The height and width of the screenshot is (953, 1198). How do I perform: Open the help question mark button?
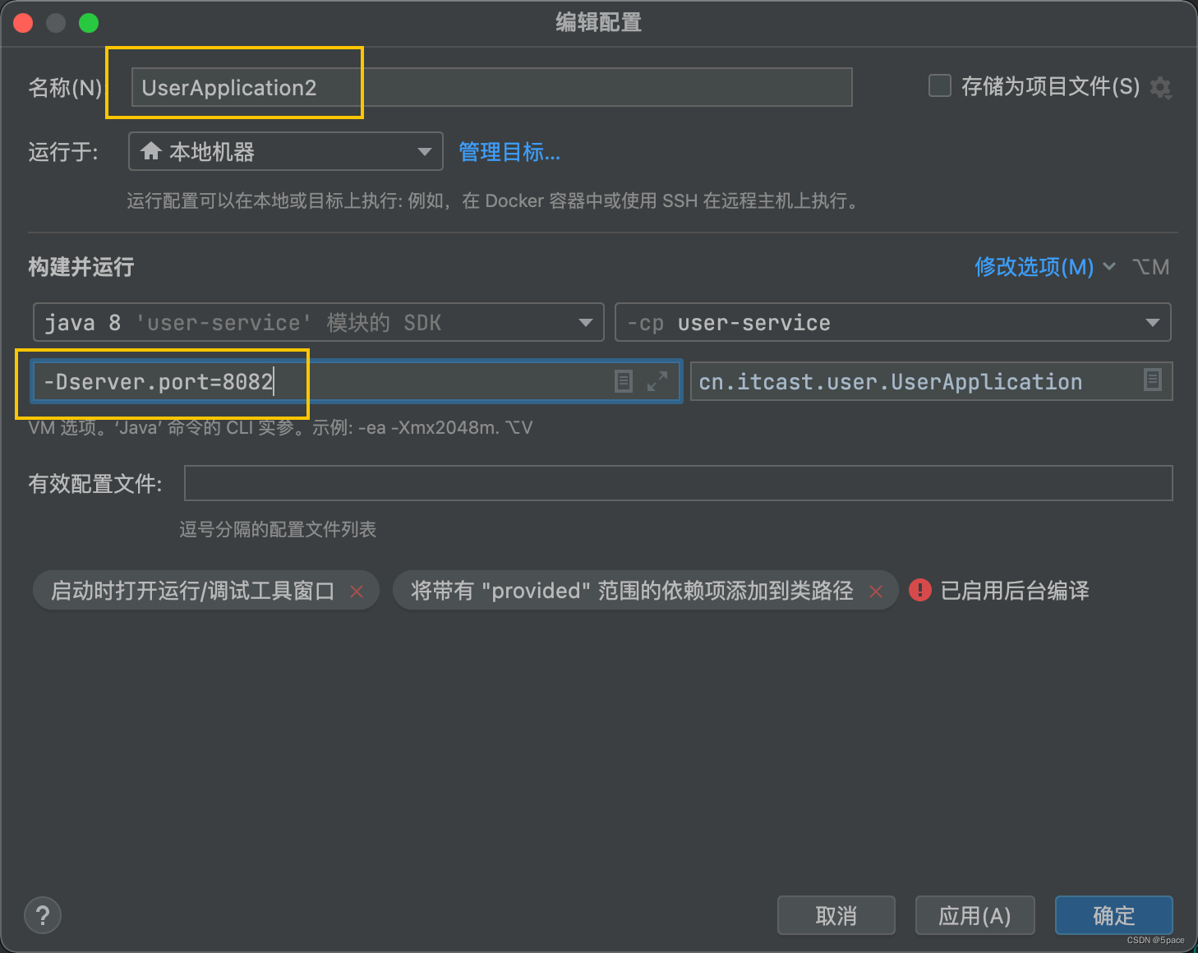pyautogui.click(x=43, y=915)
